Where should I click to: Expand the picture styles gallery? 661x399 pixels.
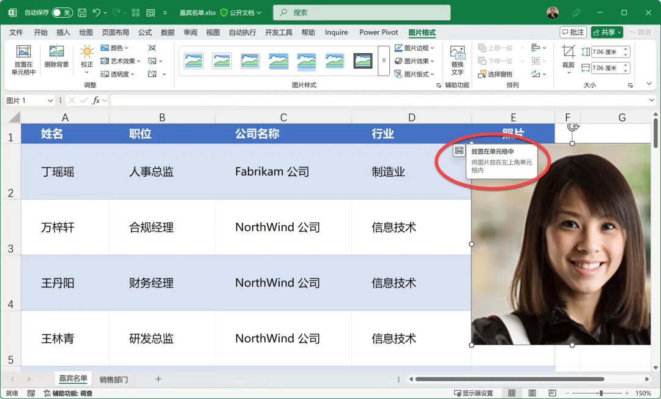coord(384,61)
